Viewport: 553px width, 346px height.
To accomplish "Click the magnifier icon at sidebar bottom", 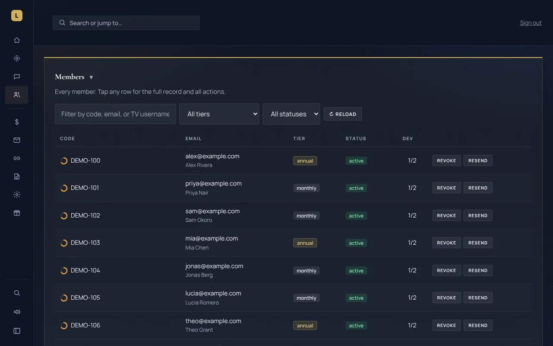I will (x=17, y=293).
